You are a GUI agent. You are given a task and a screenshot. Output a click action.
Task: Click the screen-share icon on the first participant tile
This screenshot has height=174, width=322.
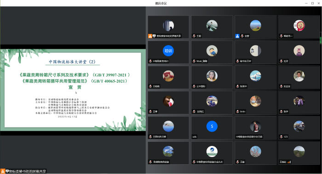click(x=154, y=36)
